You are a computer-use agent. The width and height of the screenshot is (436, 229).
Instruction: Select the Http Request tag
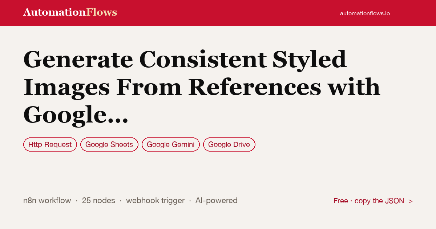click(x=50, y=144)
